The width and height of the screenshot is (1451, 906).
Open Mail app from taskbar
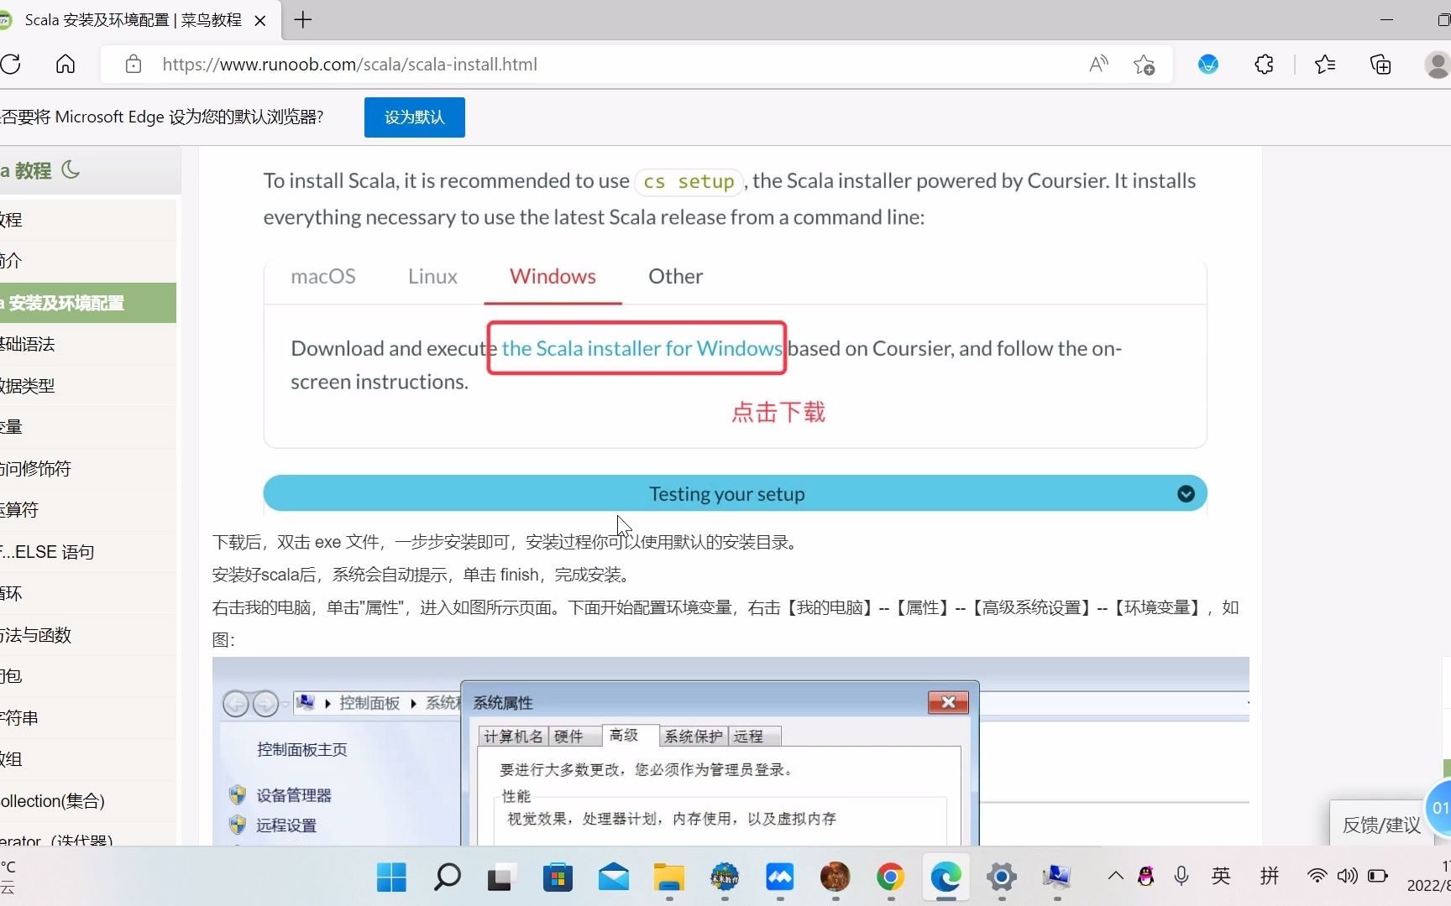(x=614, y=877)
